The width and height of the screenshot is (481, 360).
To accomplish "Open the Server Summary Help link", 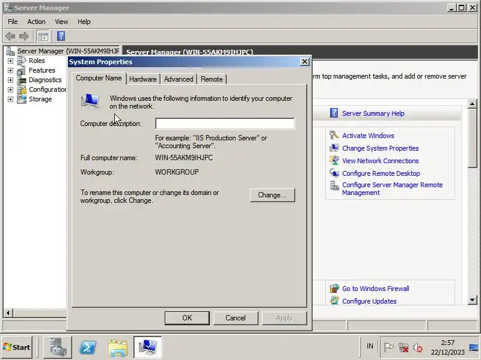I will (x=373, y=113).
